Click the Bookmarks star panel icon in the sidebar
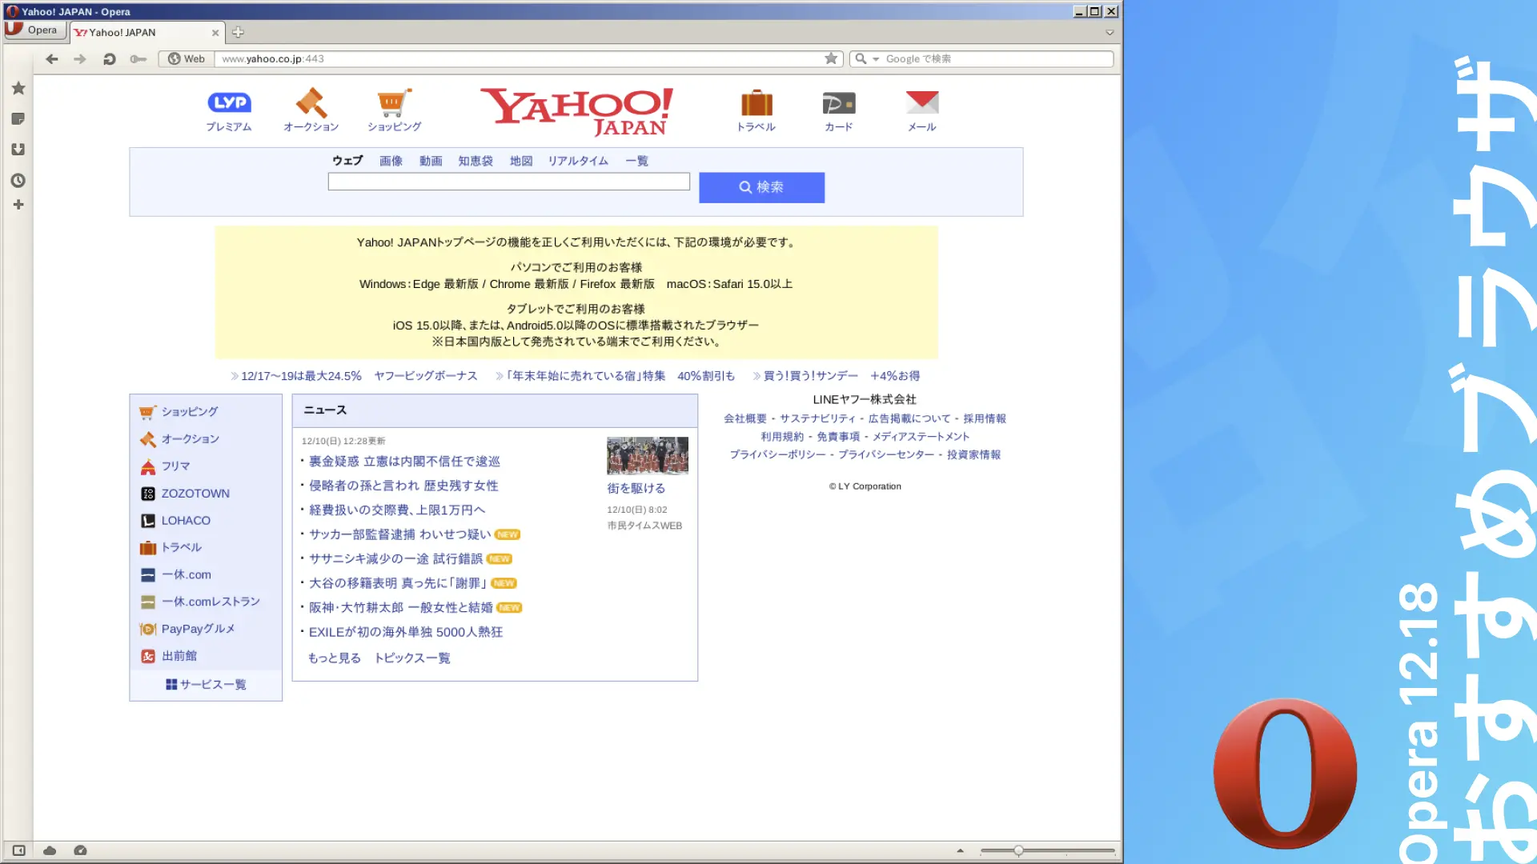 18,88
